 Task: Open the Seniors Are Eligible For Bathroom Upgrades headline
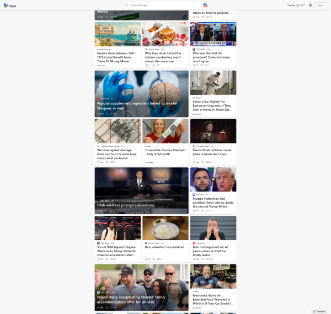212,105
